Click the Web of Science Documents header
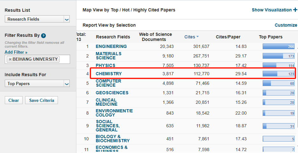The height and width of the screenshot is (153, 298). click(155, 37)
